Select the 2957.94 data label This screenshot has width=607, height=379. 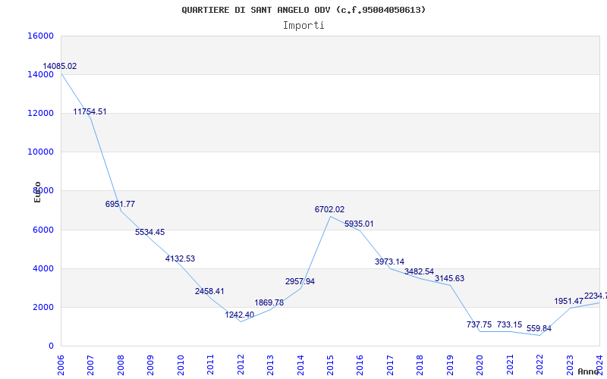click(x=300, y=281)
